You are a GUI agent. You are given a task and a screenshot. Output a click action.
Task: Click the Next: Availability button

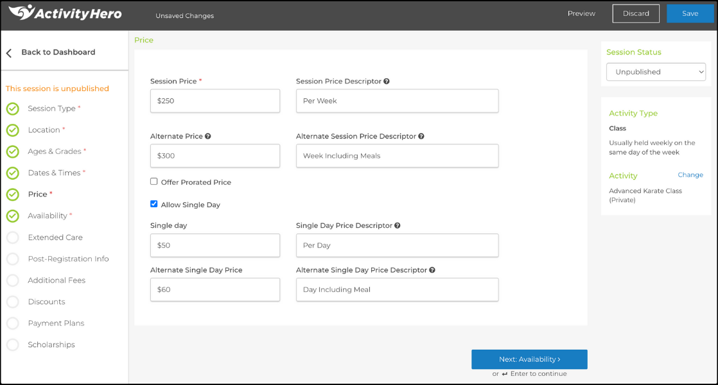pos(529,359)
